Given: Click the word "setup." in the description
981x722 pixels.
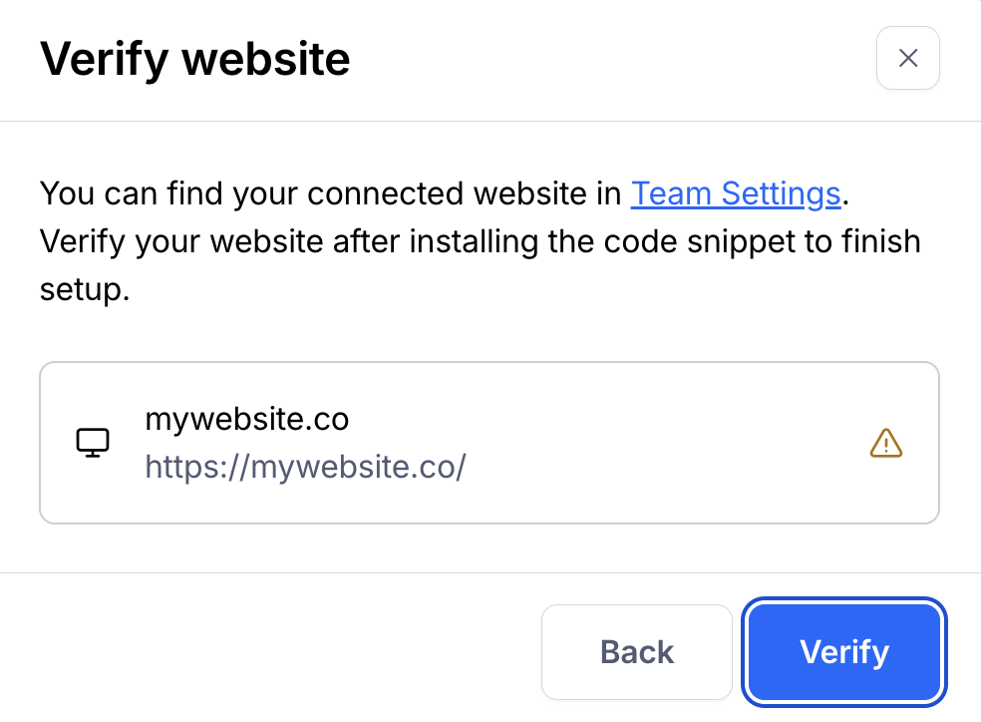Looking at the screenshot, I should click(85, 290).
